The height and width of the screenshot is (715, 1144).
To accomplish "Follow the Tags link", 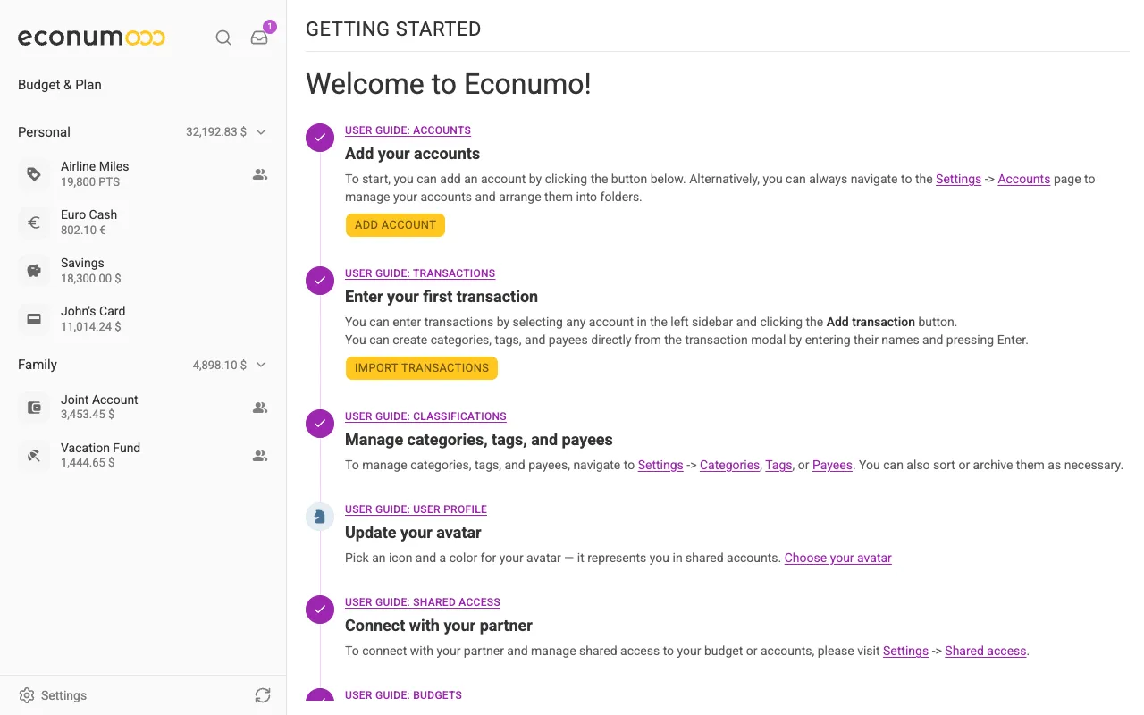I will coord(778,465).
